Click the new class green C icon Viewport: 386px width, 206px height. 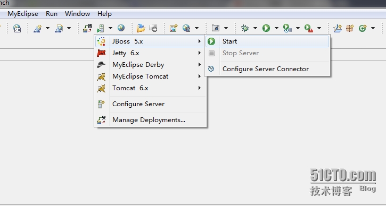point(363,28)
